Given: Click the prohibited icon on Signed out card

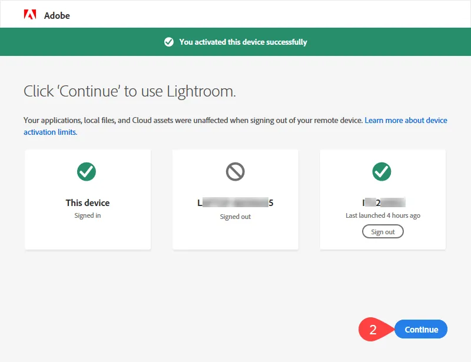Looking at the screenshot, I should (x=235, y=171).
